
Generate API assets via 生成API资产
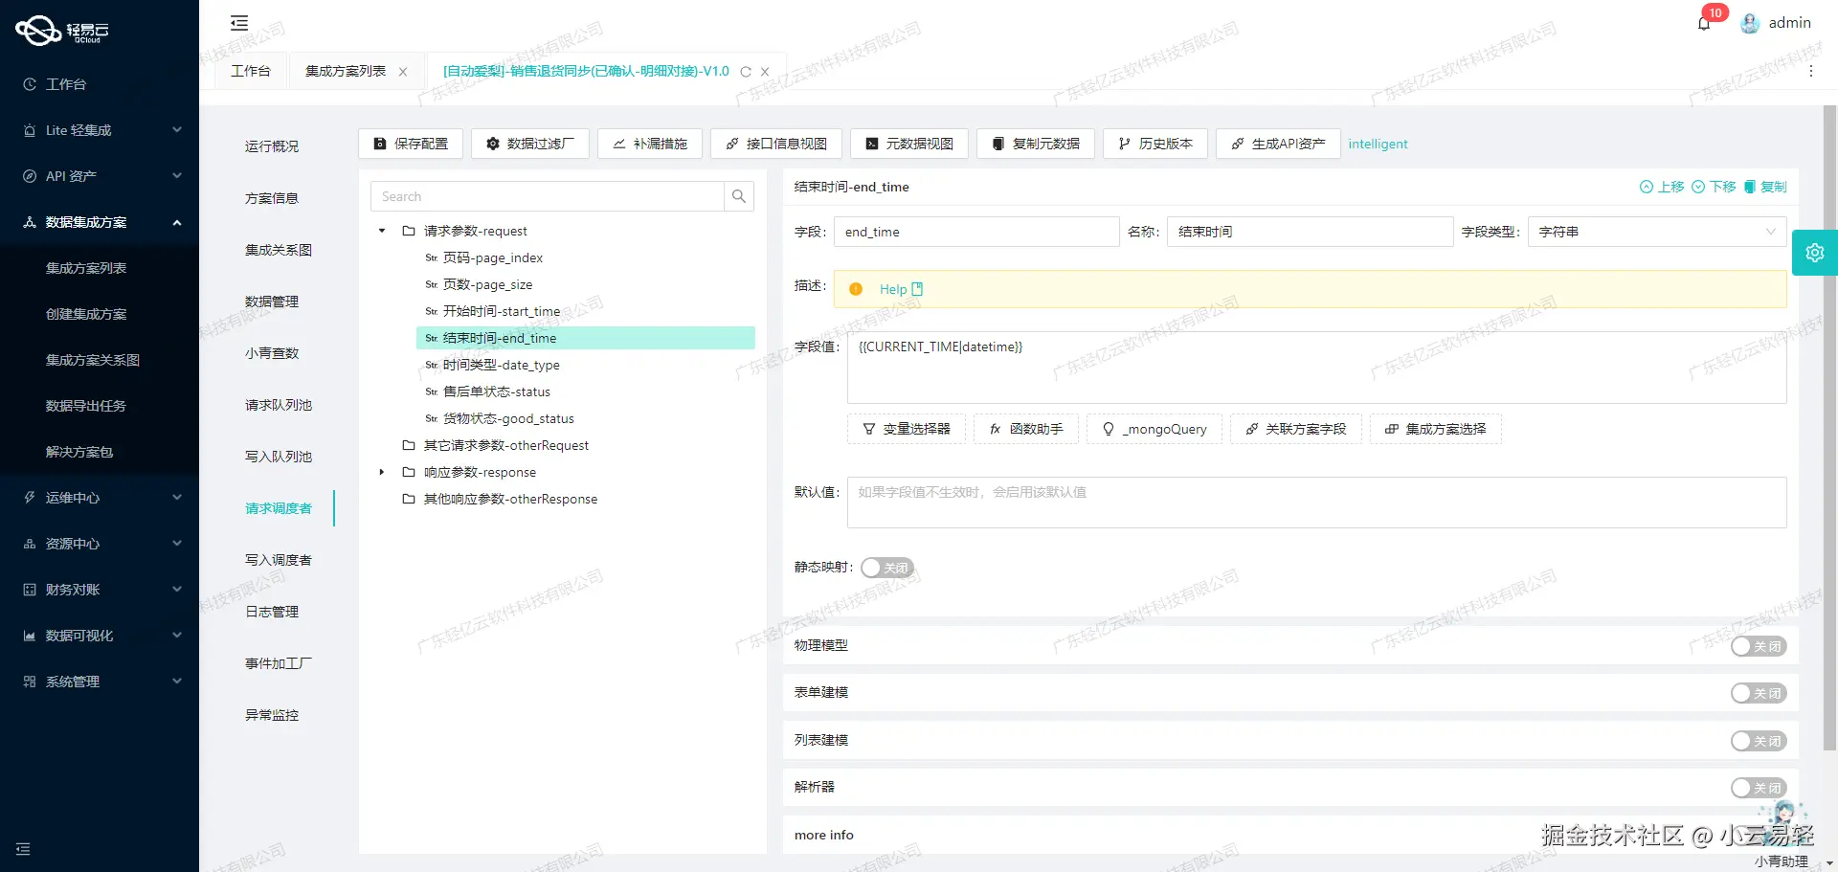[x=1277, y=144]
